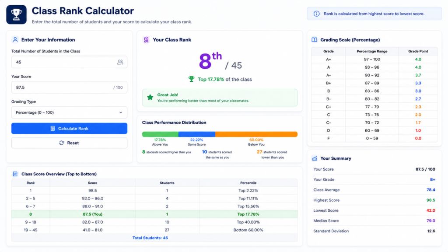
Task: Click the students icon in the total students field
Action: [x=120, y=62]
